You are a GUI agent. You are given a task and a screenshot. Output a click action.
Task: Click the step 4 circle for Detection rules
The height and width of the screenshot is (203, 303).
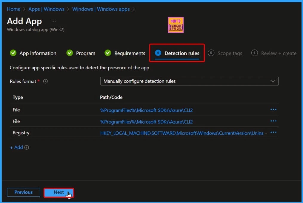tap(158, 53)
